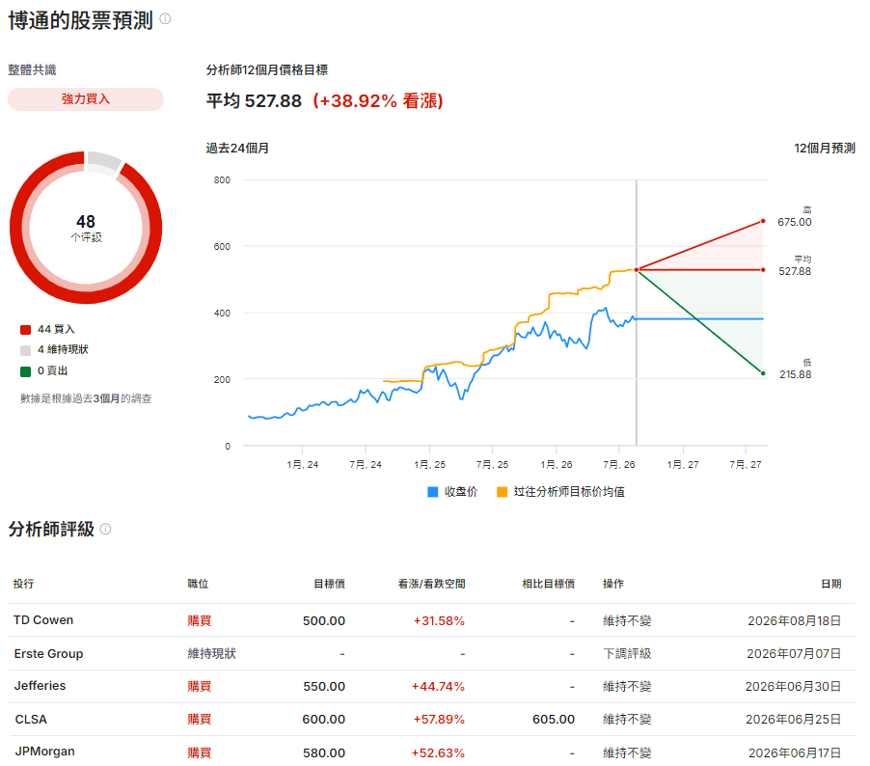The width and height of the screenshot is (870, 766).
Task: Sort table by 職位 column header
Action: click(198, 584)
